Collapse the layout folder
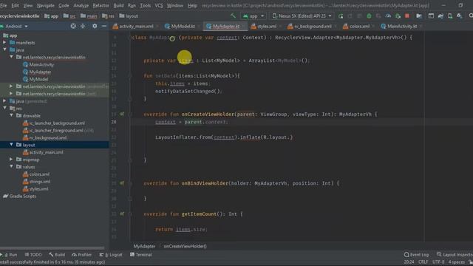 (12, 145)
